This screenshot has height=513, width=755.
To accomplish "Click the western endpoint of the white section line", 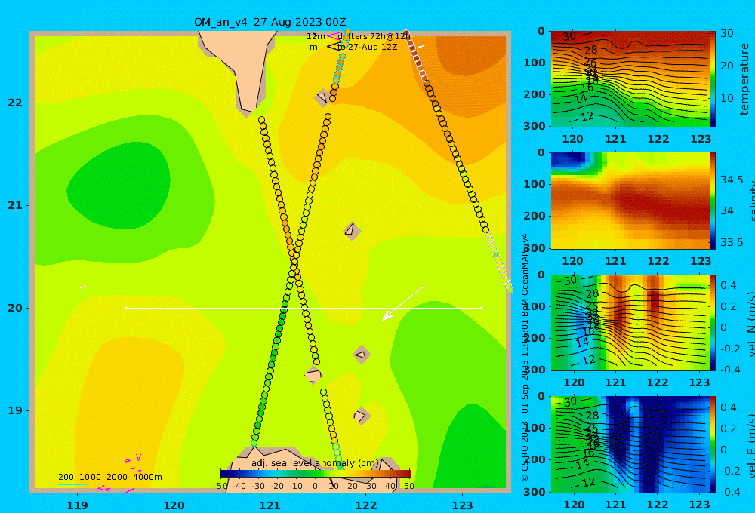I will (x=125, y=308).
